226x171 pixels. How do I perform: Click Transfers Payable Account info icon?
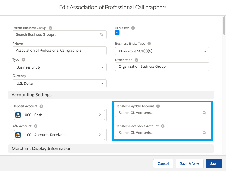tap(158, 106)
